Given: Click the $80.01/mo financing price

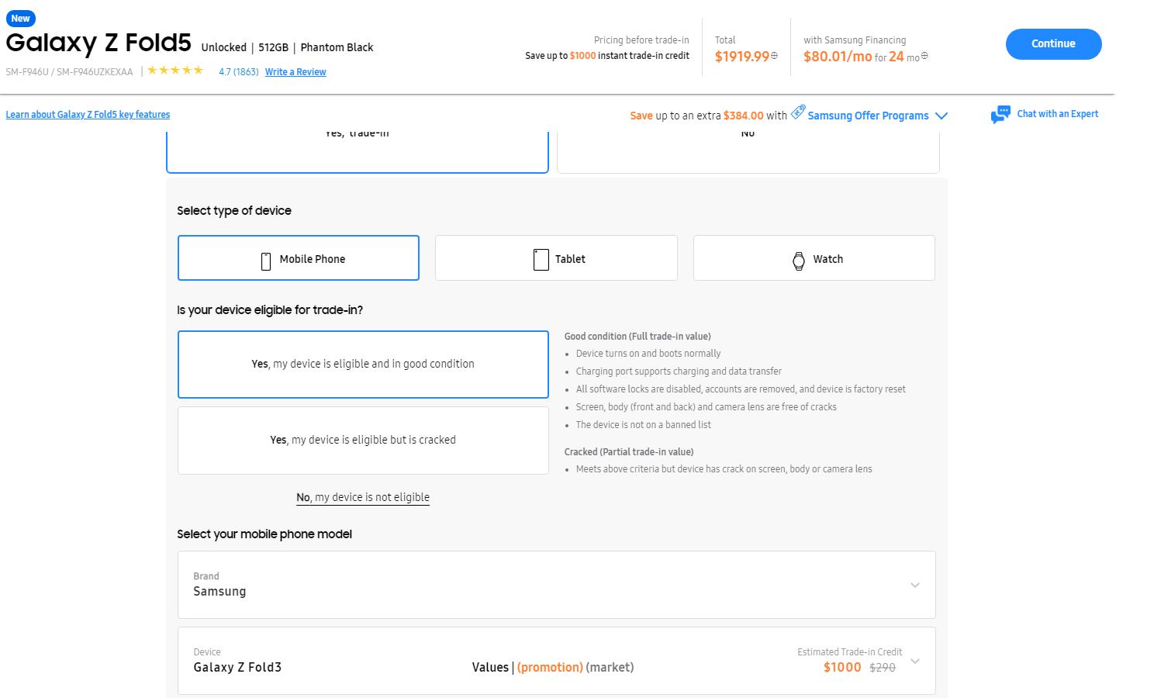Looking at the screenshot, I should [838, 57].
